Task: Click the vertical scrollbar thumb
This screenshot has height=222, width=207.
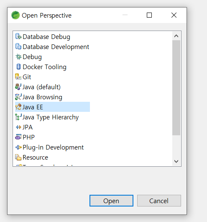Action: pos(176,88)
